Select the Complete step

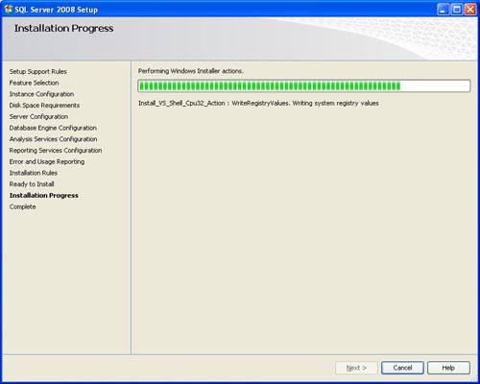point(22,206)
